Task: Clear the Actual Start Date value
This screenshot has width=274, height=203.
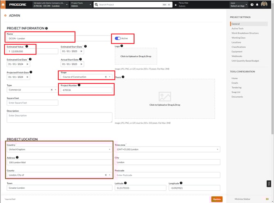Action: point(81,64)
